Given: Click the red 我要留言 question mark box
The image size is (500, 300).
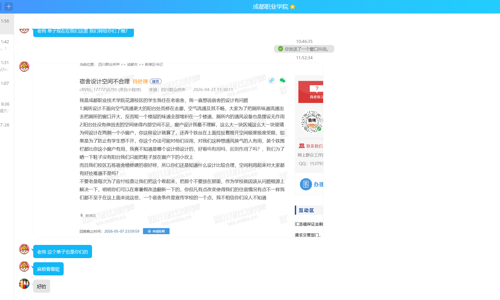Looking at the screenshot, I should tap(311, 92).
